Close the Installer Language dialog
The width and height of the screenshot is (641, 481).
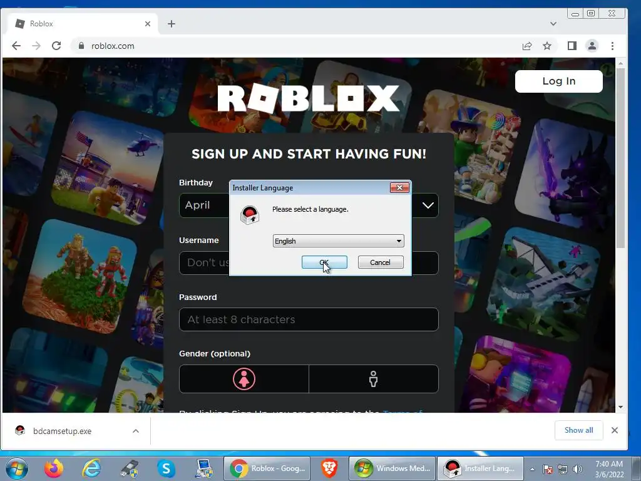point(399,187)
